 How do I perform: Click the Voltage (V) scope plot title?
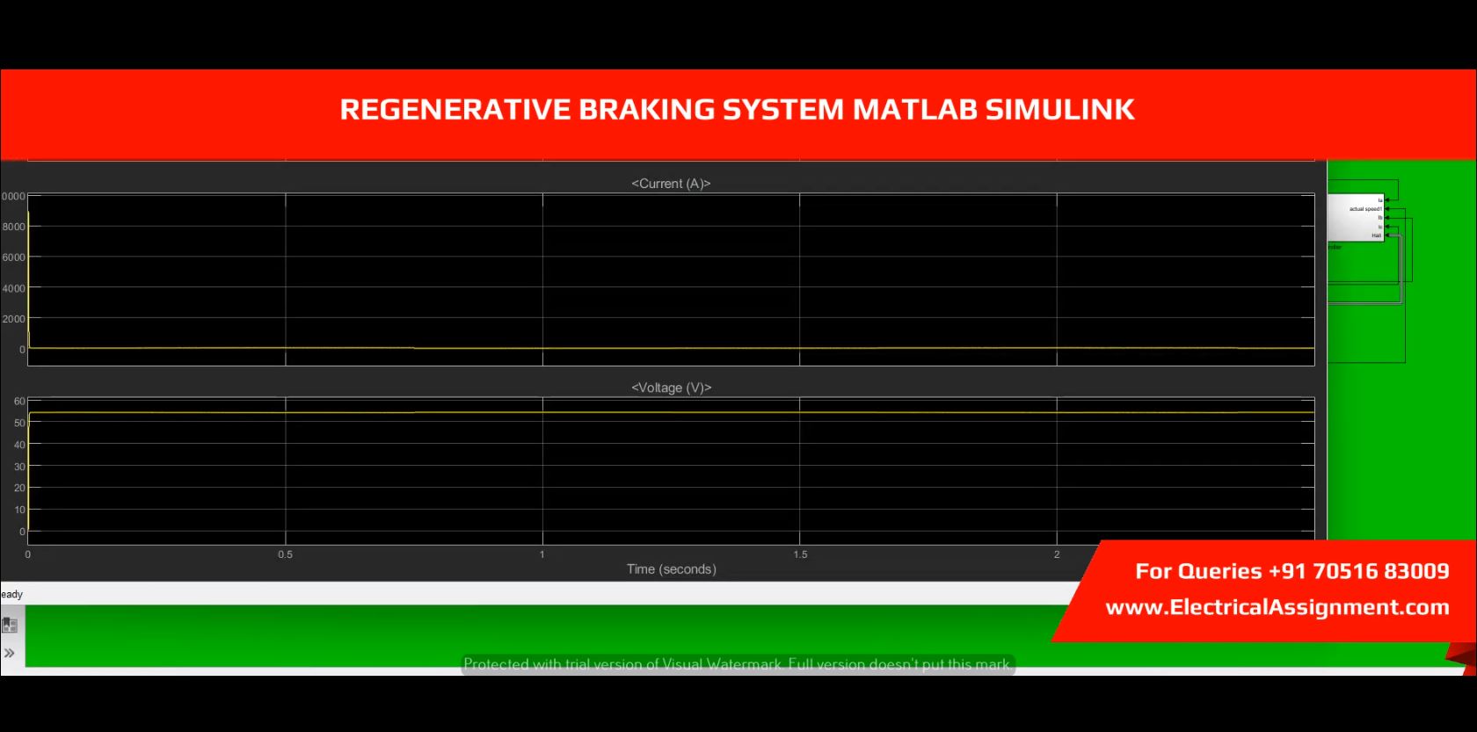pos(671,388)
